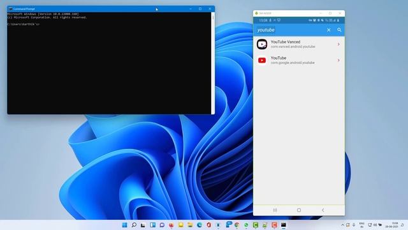This screenshot has width=408, height=230.
Task: Maximize the phone mirror window
Action: tap(330, 13)
